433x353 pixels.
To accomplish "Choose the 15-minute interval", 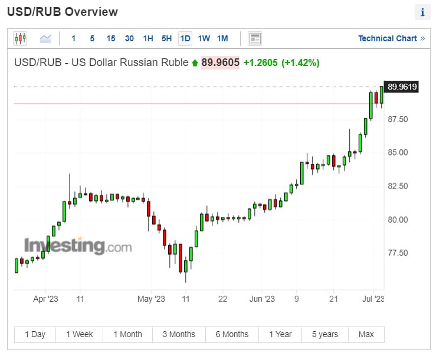I will coord(111,39).
